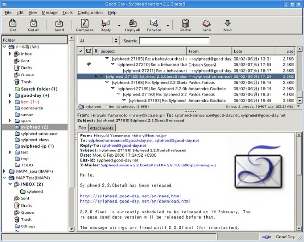This screenshot has height=242, width=304.
Task: Open the Forward dropdown arrow
Action: pos(168,25)
